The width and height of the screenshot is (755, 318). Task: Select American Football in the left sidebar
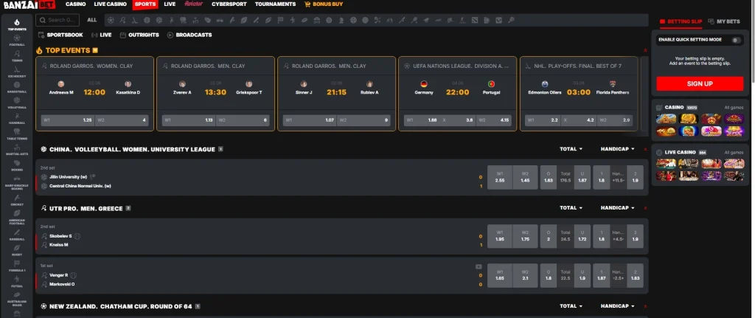[x=17, y=218]
